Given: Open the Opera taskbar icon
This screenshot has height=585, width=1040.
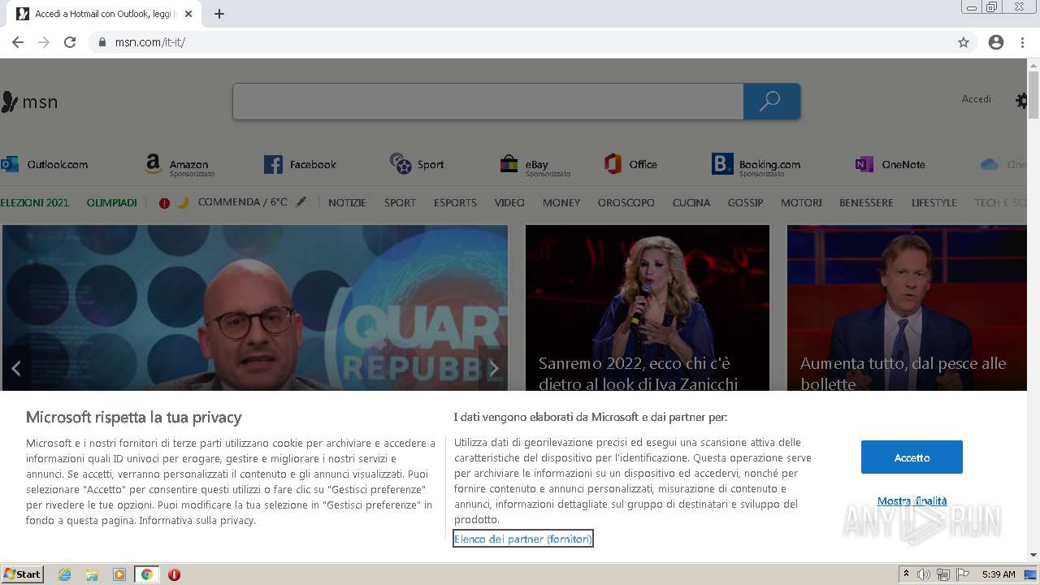Looking at the screenshot, I should (174, 574).
